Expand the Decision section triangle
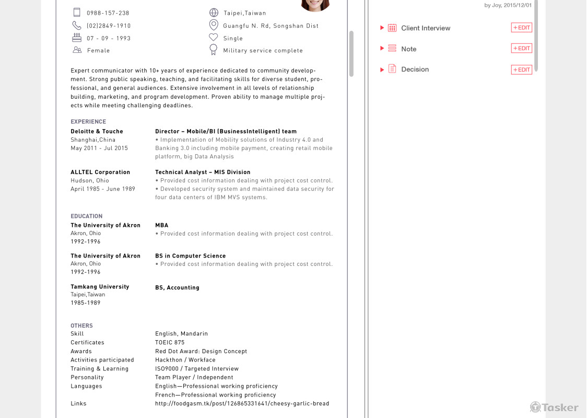The image size is (587, 418). tap(382, 69)
